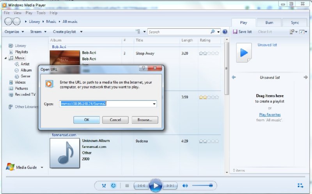Open the Play menu
Image resolution: width=312 pixels, height=194 pixels.
[29, 13]
